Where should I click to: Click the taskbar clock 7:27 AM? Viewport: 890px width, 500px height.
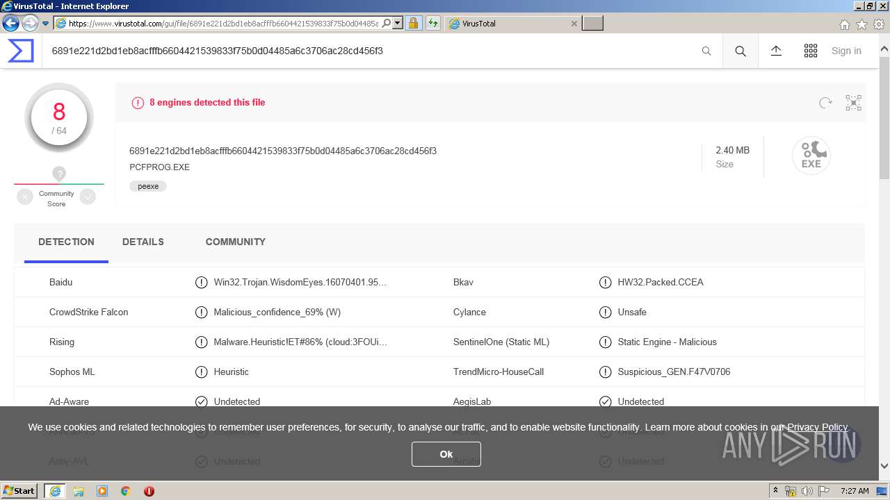pyautogui.click(x=855, y=491)
